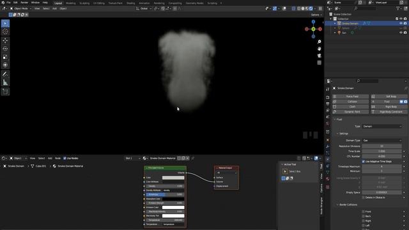The width and height of the screenshot is (409, 230).
Task: Open the Object Mode dropdown
Action: [x=20, y=8]
